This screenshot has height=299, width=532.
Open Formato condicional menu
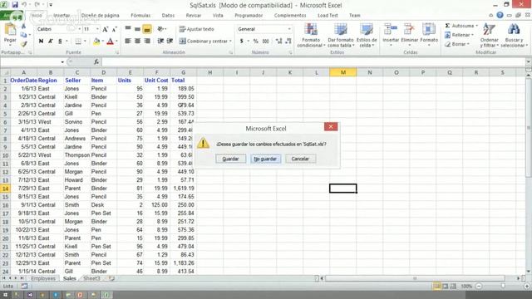pyautogui.click(x=311, y=35)
